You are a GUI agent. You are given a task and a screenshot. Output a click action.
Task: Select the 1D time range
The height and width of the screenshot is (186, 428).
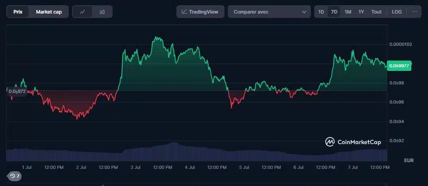point(321,12)
